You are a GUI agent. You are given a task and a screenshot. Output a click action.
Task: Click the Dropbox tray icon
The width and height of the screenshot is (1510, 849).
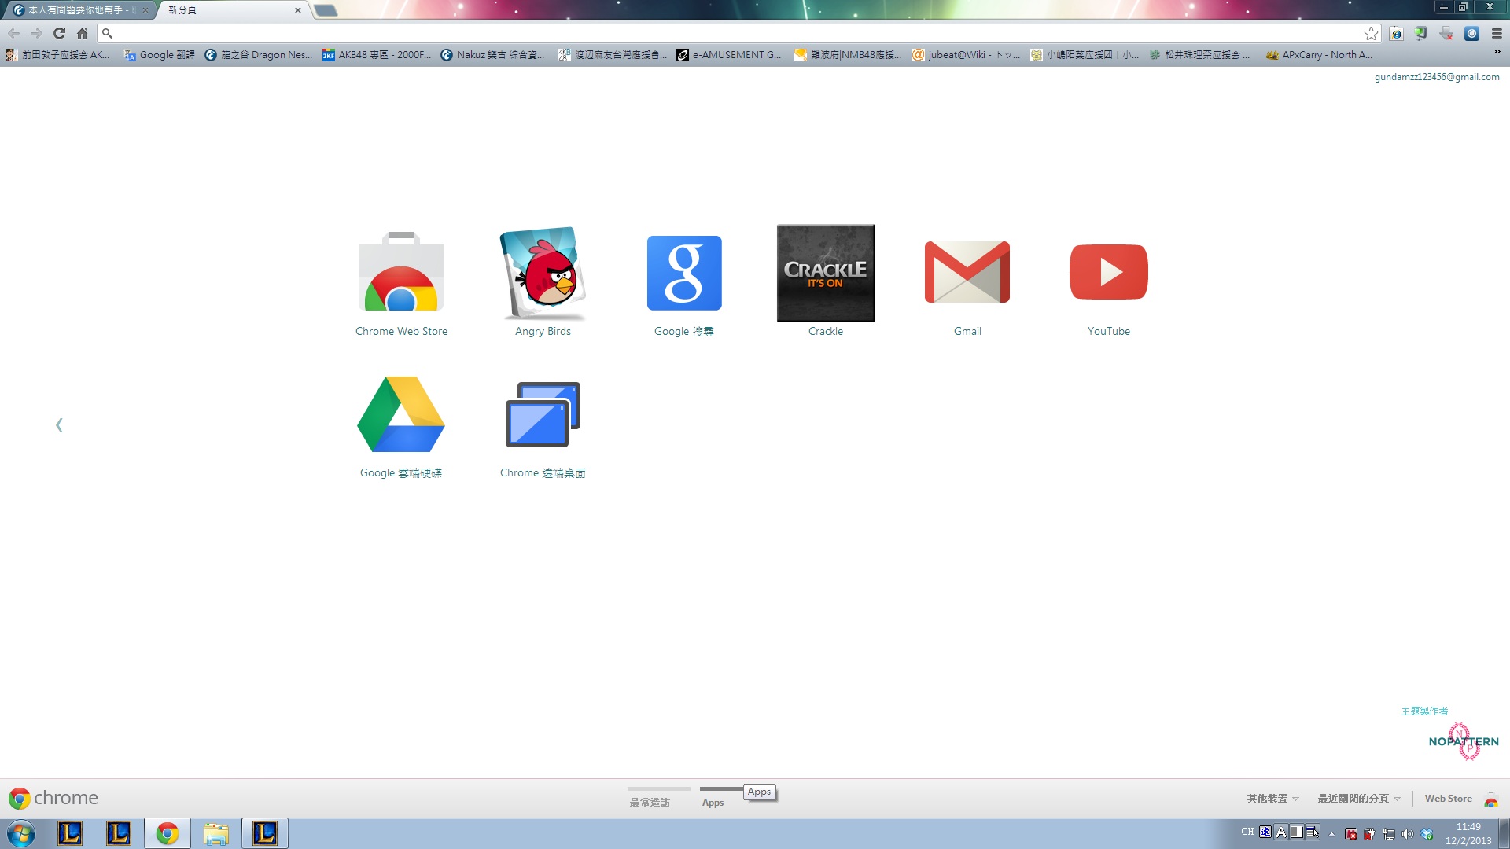tap(1427, 835)
